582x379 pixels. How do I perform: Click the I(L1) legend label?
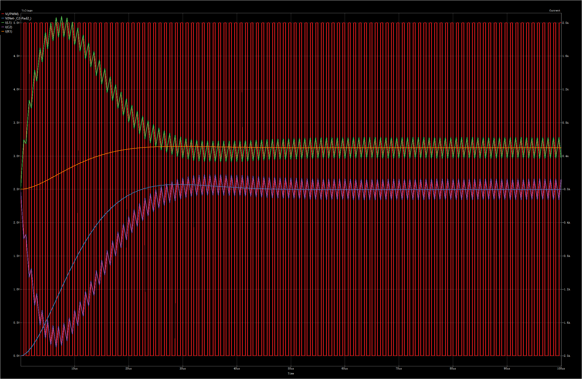pos(9,23)
